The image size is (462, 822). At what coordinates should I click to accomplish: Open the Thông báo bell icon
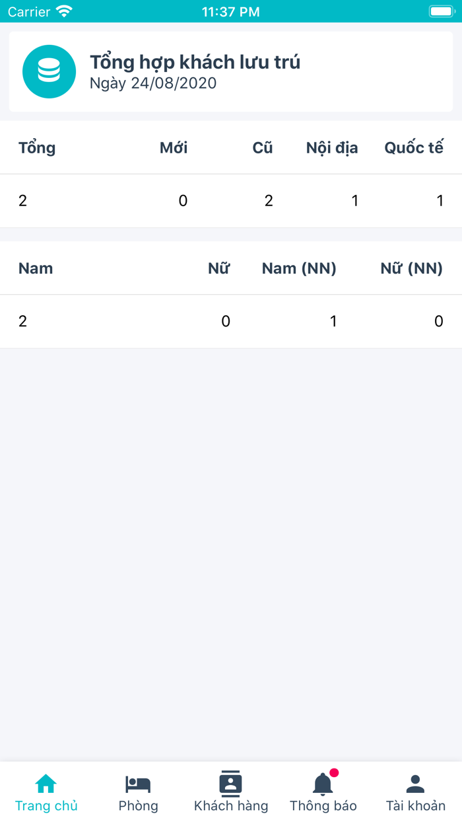(x=323, y=784)
